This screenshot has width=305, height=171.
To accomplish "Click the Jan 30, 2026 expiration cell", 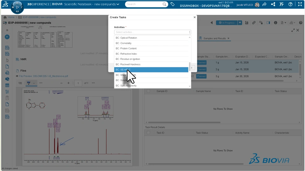I will pos(242,76).
